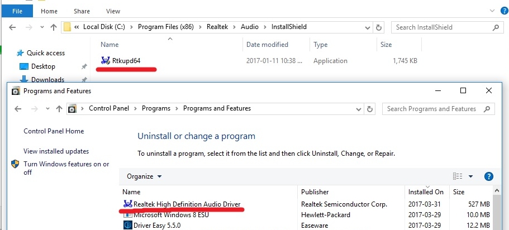Go forward in Programs and Features window
The height and width of the screenshot is (230, 509).
(x=34, y=109)
